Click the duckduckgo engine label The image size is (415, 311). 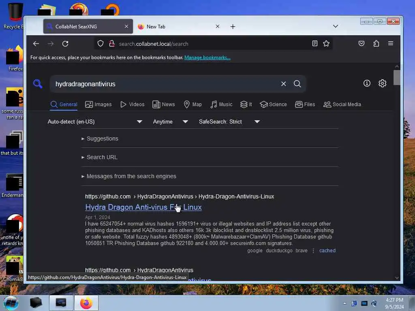pos(279,250)
